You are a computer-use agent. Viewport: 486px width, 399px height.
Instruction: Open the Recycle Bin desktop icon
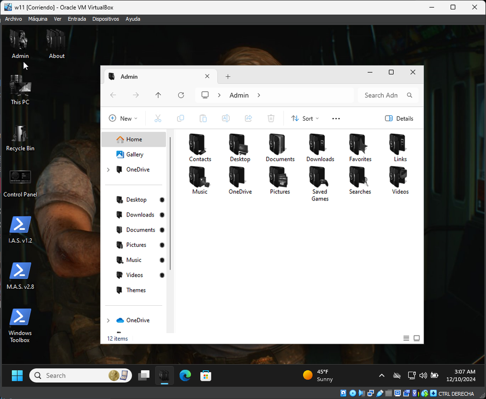[x=20, y=138]
